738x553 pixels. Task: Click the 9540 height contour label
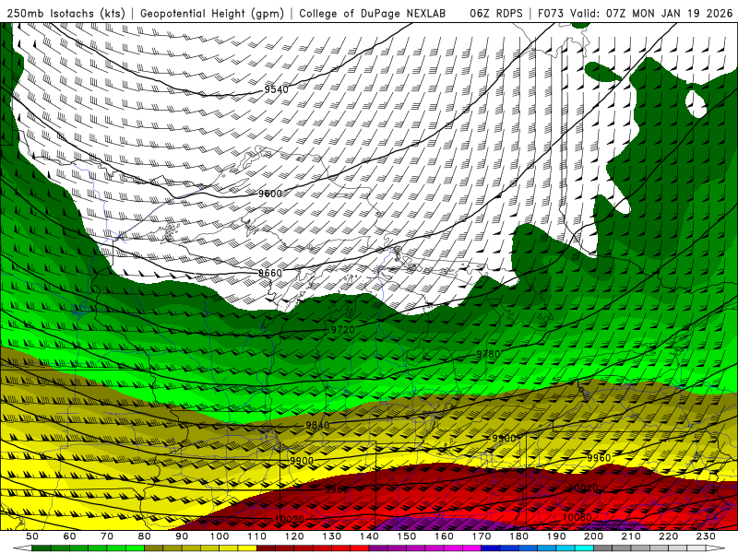coord(276,88)
